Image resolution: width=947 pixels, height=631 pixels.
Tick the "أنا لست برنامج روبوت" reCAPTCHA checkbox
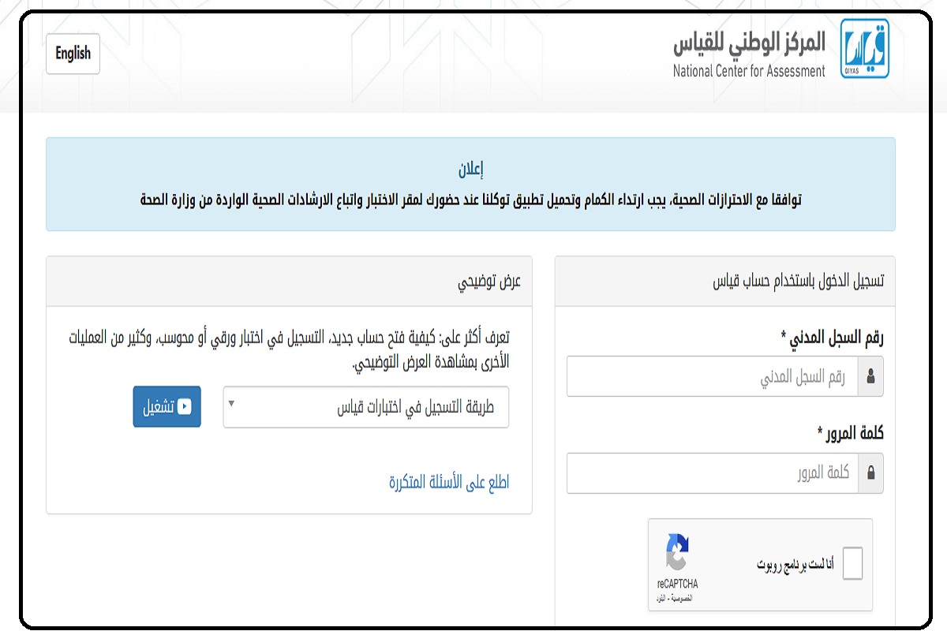852,564
